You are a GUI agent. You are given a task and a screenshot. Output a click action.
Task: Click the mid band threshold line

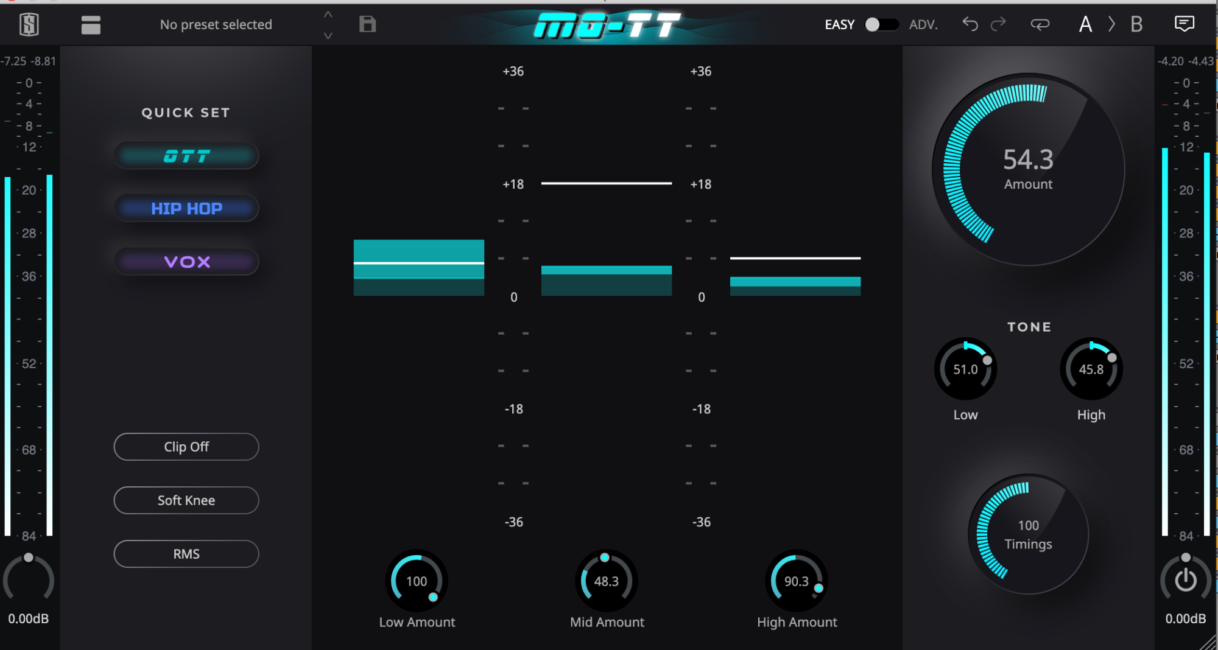607,183
